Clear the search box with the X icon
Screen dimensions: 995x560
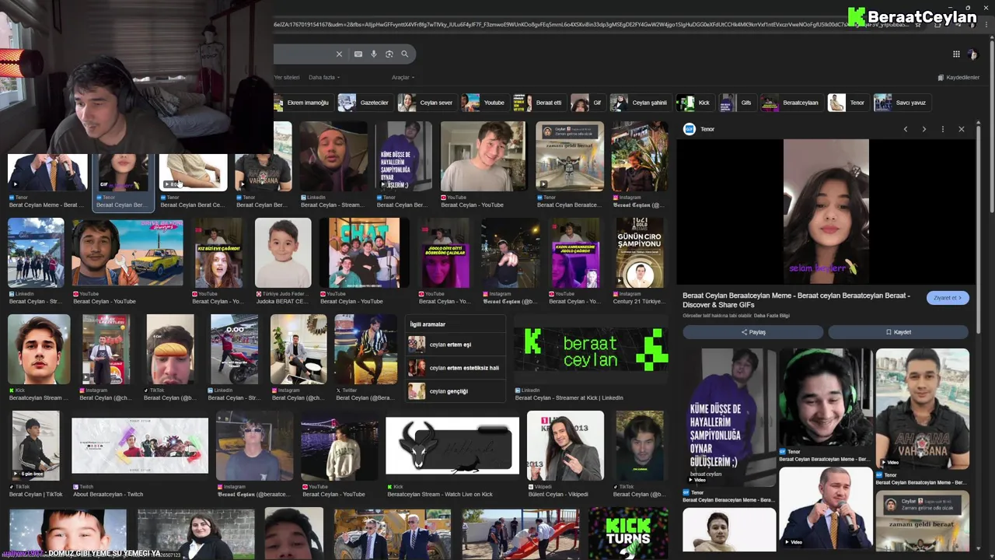tap(339, 54)
